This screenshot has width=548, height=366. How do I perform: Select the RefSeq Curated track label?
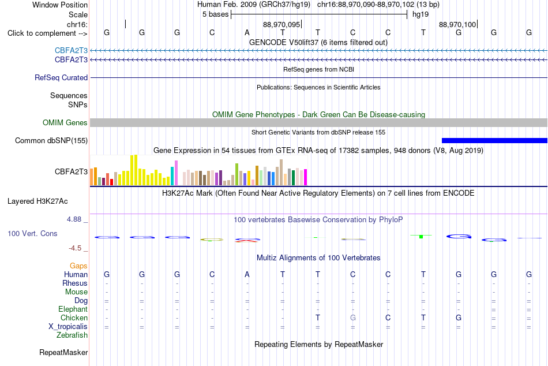click(61, 78)
